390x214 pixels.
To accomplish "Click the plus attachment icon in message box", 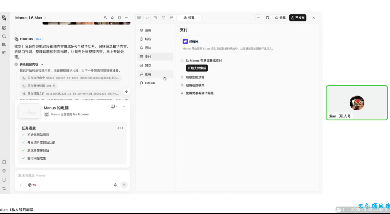I will 21,185.
